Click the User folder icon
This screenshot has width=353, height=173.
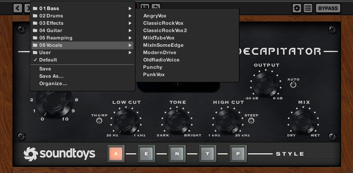(x=35, y=53)
